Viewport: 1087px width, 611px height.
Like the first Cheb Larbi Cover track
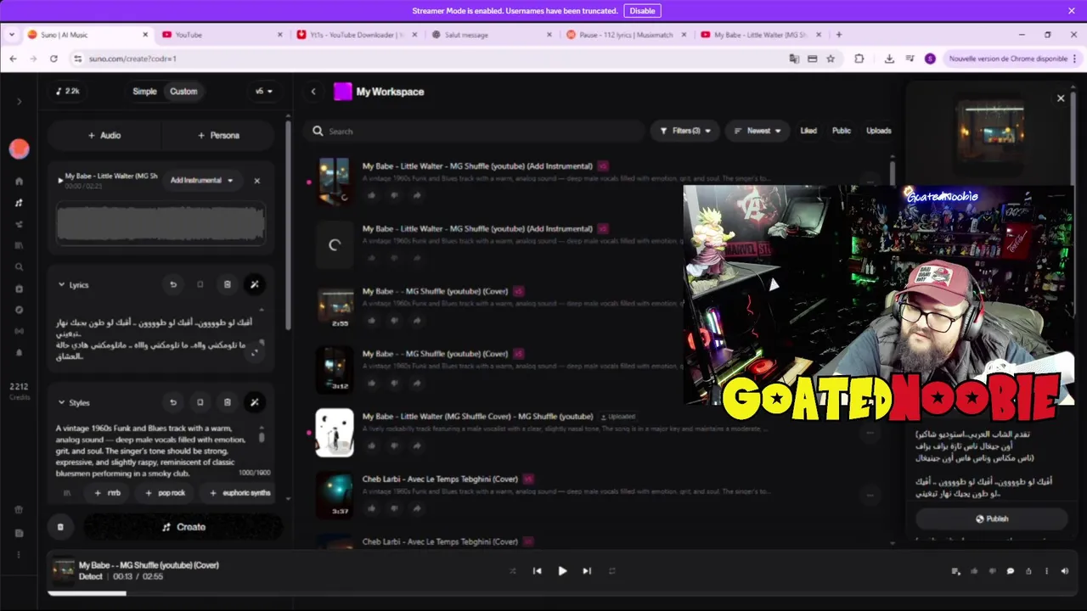tap(371, 508)
